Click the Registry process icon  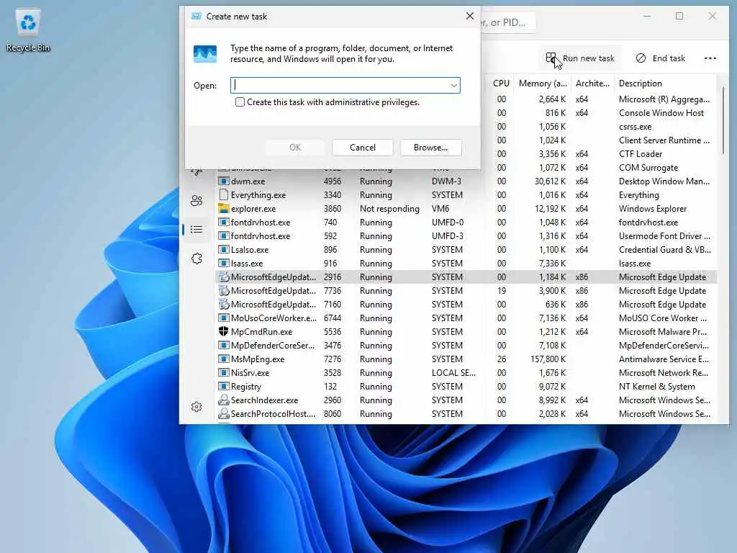pos(223,386)
